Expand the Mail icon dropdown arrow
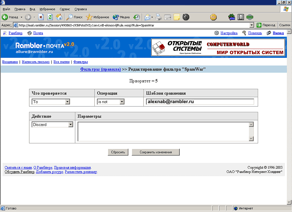The width and height of the screenshot is (292, 212). (x=152, y=17)
